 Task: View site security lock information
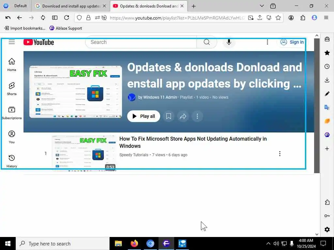(x=88, y=18)
